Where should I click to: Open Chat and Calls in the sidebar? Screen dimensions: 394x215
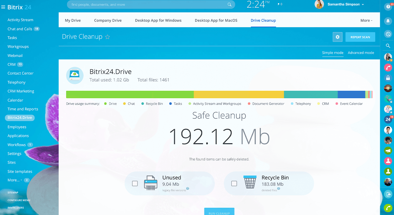pos(20,29)
